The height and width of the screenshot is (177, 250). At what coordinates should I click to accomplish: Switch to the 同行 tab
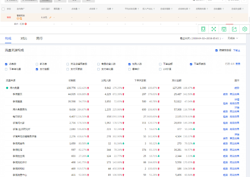(39, 38)
